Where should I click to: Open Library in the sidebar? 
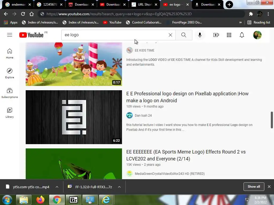pyautogui.click(x=10, y=113)
